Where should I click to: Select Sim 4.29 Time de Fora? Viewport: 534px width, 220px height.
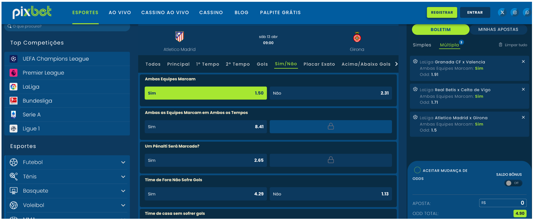pyautogui.click(x=206, y=194)
